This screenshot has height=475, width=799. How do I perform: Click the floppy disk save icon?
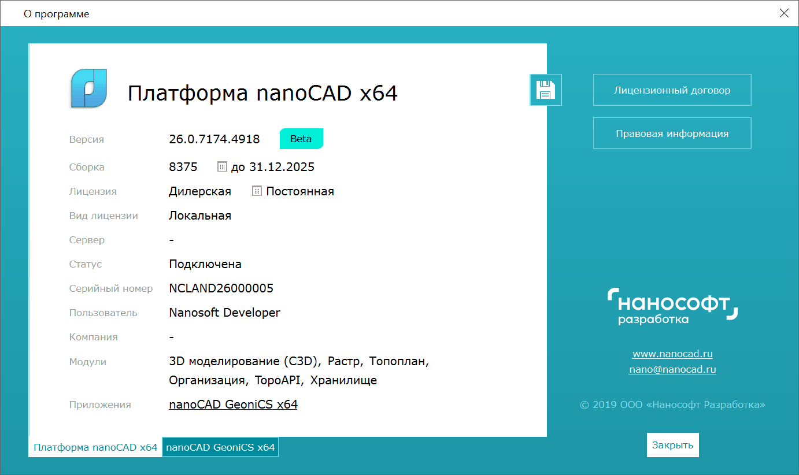coord(545,90)
